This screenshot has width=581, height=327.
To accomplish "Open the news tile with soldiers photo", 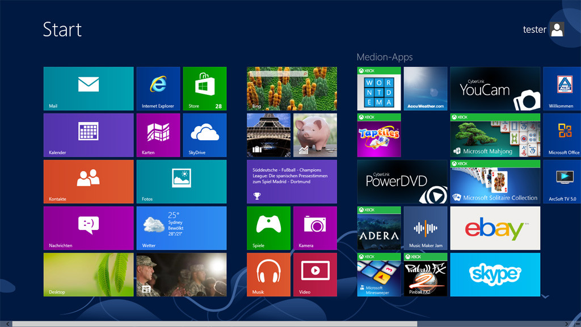I will click(182, 275).
